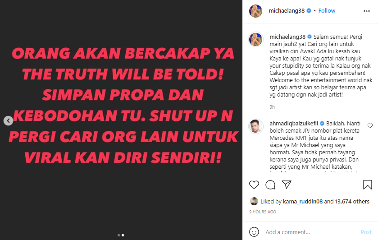Save post with bookmark icon
The height and width of the screenshot is (240, 378).
tap(367, 185)
